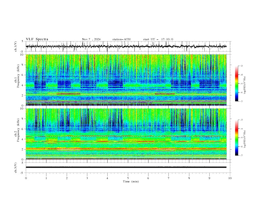Click the "2" tick on the time axis

pyautogui.click(x=67, y=178)
